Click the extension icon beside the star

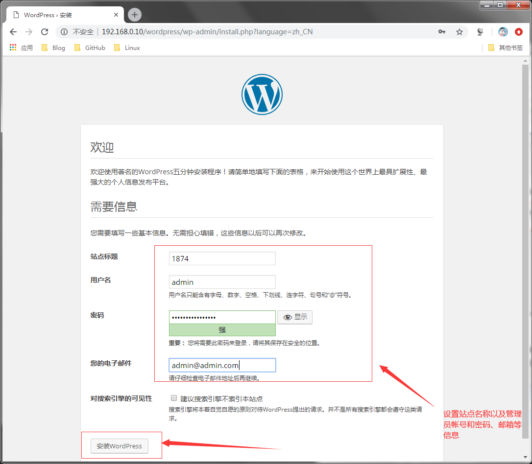click(480, 32)
